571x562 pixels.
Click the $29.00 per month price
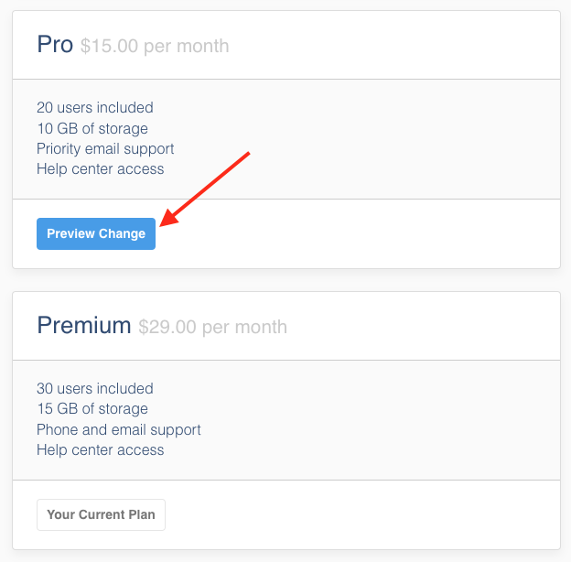point(212,327)
